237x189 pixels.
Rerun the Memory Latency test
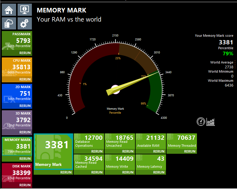tap(159, 172)
